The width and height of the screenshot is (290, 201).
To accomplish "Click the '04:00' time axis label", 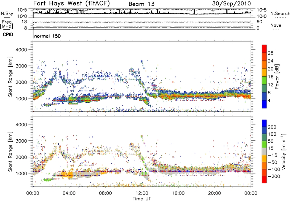I will (69, 193).
